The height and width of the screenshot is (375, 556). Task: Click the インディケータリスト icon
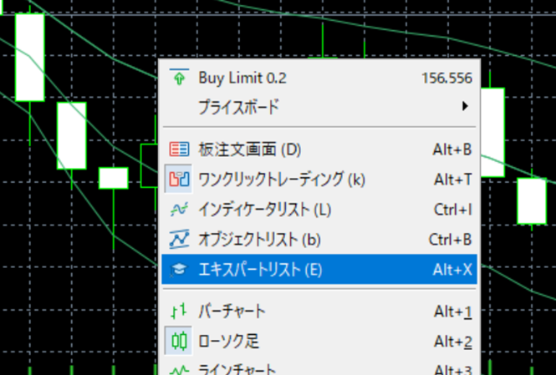179,209
